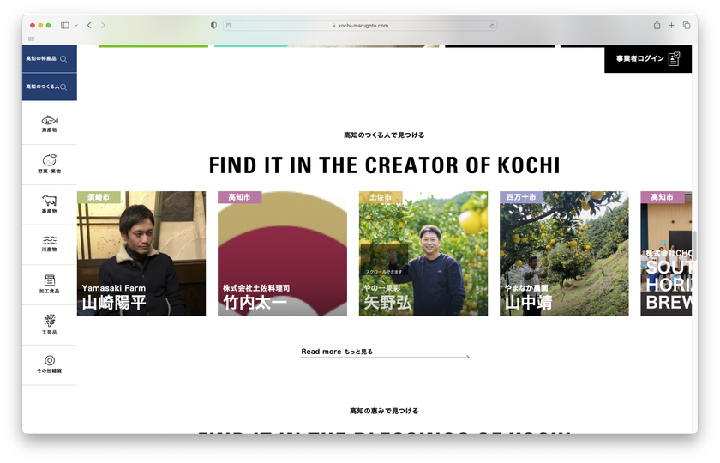The image size is (720, 463).
Task: Open the 工芸品 coral crafts icon category
Action: (x=50, y=324)
